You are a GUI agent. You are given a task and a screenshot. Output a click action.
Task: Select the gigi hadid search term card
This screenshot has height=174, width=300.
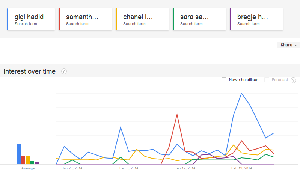click(x=31, y=20)
